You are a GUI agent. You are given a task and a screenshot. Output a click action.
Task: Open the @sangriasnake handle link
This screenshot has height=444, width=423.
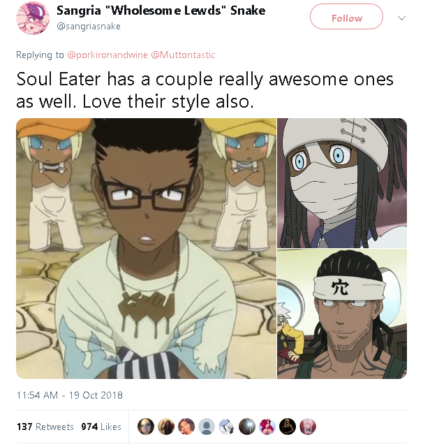point(89,26)
